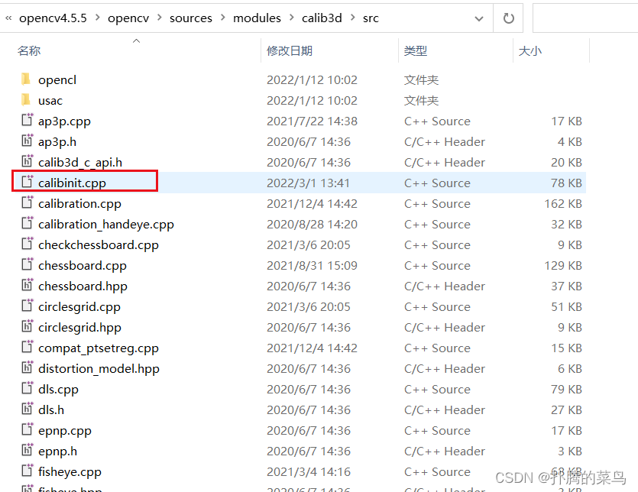The width and height of the screenshot is (638, 492).
Task: Select the file name chessboard.cpp
Action: [83, 265]
